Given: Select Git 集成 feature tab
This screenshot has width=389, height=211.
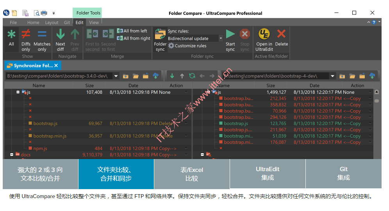Looking at the screenshot, I should [x=343, y=173].
